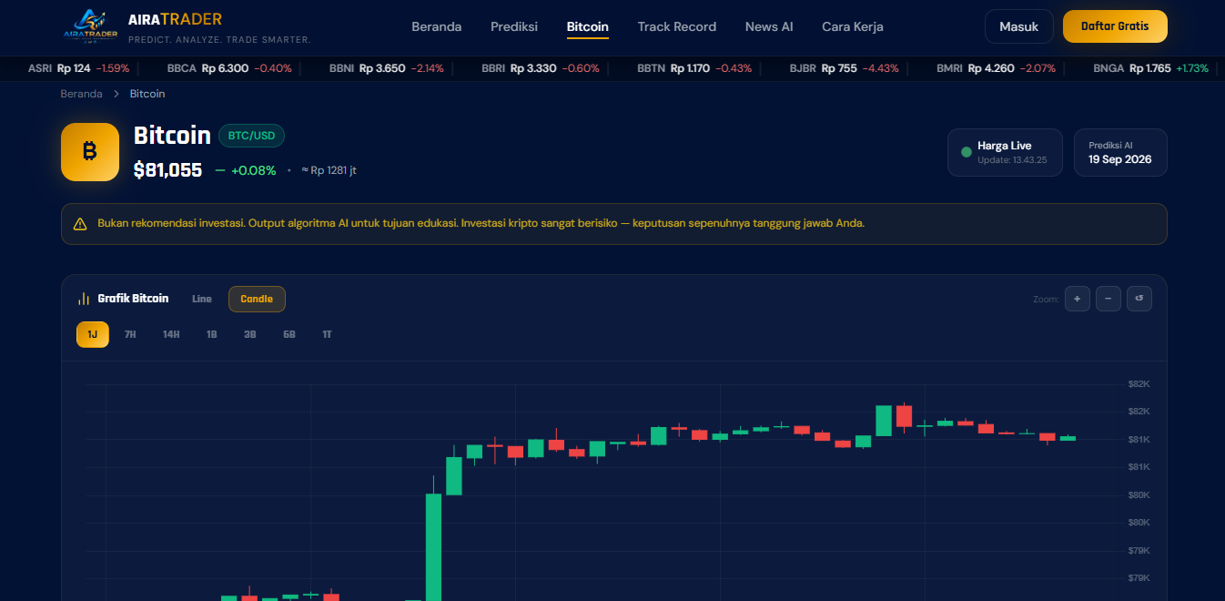Click the $81,055 Bitcoin price
This screenshot has width=1225, height=601.
coord(167,170)
